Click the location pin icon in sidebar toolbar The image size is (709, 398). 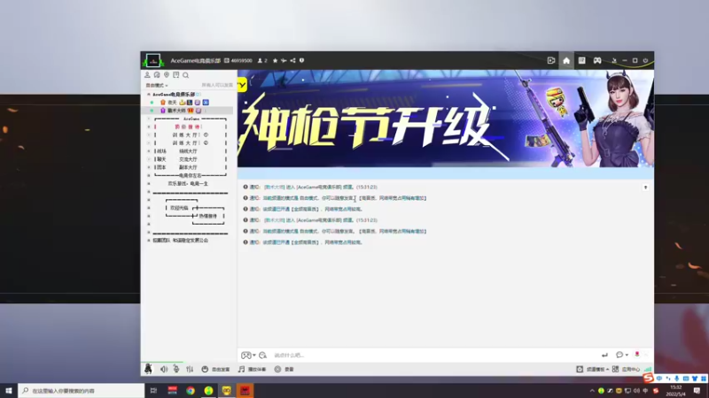coord(167,75)
